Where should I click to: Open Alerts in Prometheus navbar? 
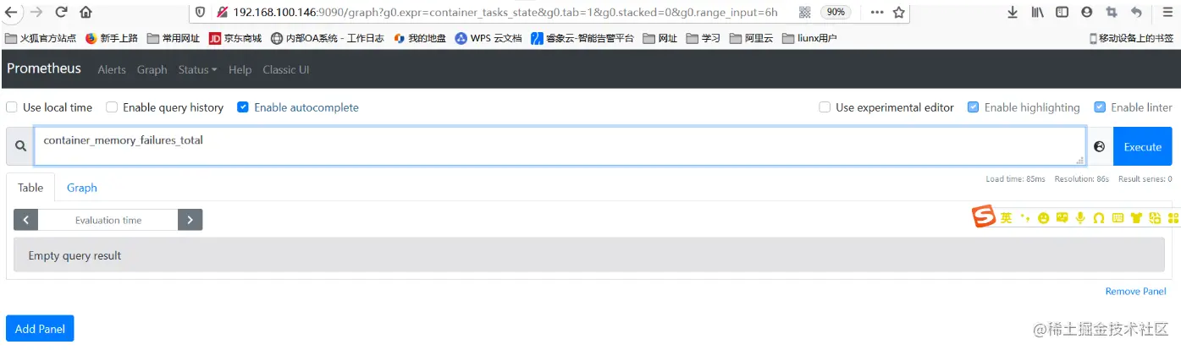click(x=112, y=69)
